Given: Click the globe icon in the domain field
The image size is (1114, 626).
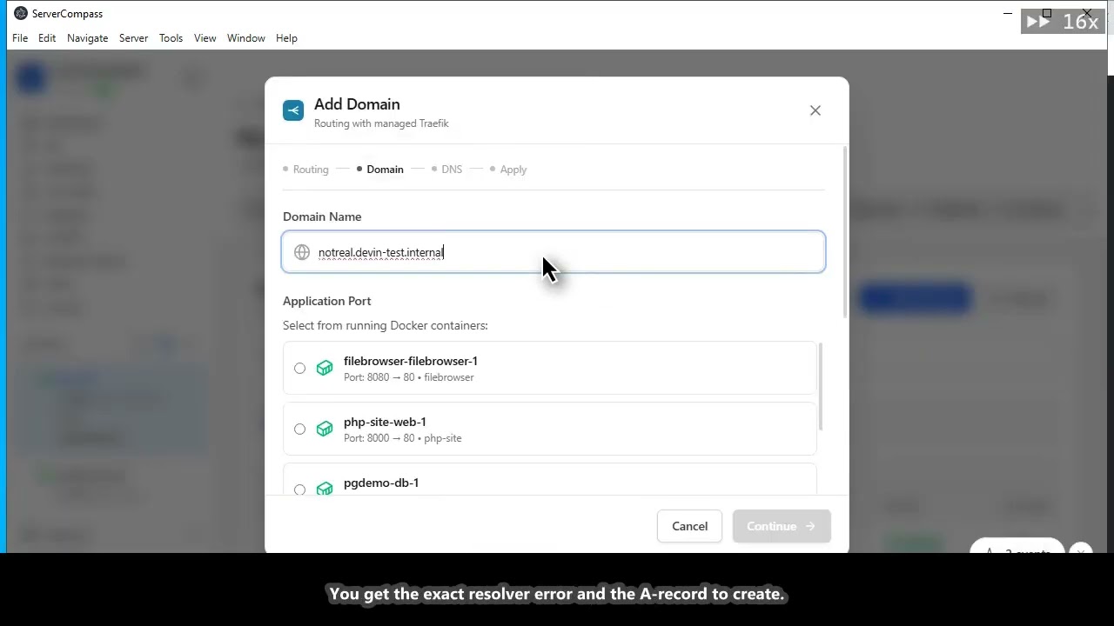Looking at the screenshot, I should 302,252.
